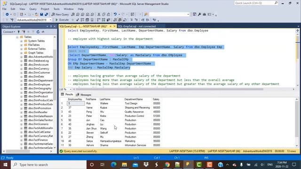Expand the FileTables folder
This screenshot has width=301, height=169.
point(21,45)
